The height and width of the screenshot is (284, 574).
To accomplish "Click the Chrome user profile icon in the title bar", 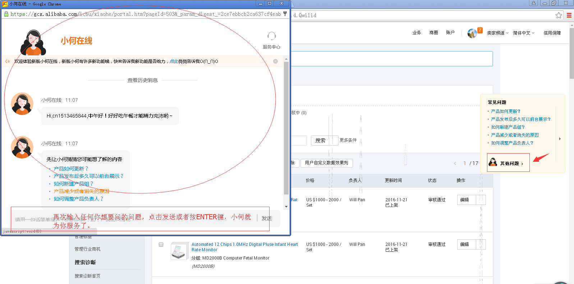I will (533, 3).
